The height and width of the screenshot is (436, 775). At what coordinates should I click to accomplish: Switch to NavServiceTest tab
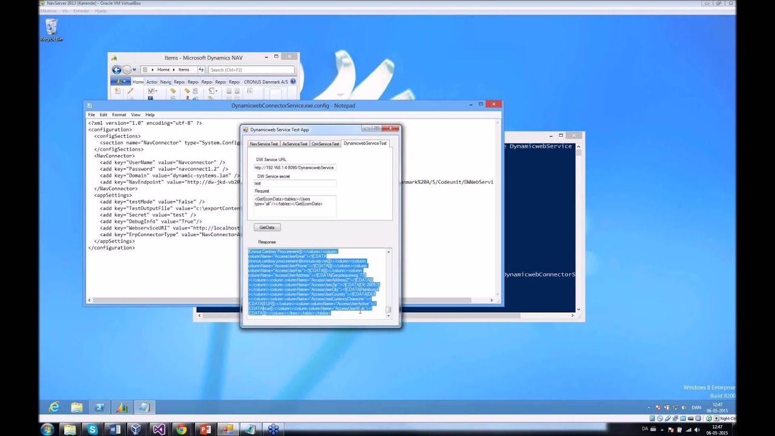(264, 144)
